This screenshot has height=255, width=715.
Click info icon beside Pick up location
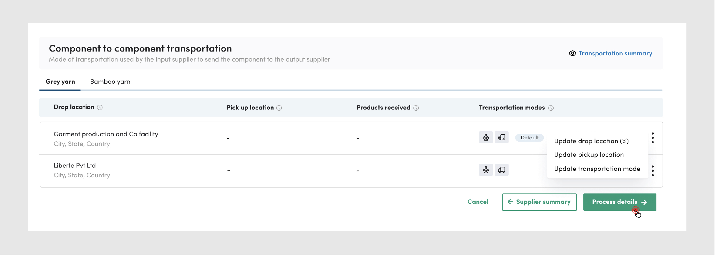pos(279,108)
